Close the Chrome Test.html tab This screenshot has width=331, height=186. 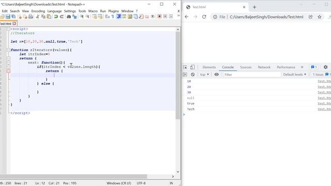244,7
